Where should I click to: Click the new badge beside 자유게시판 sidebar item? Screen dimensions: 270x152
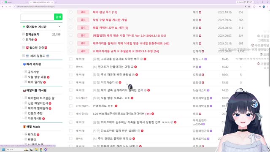[43, 119]
